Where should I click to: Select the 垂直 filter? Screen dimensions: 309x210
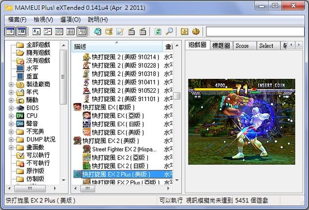pyautogui.click(x=32, y=77)
